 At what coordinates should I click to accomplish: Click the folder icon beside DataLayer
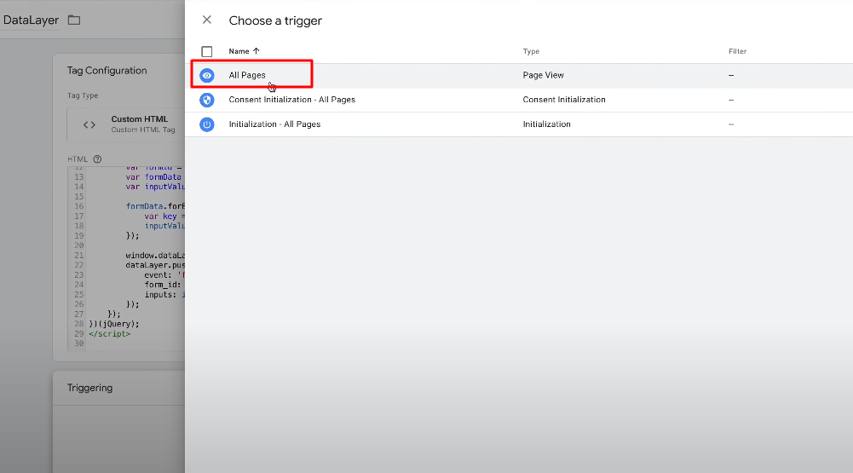click(x=74, y=20)
